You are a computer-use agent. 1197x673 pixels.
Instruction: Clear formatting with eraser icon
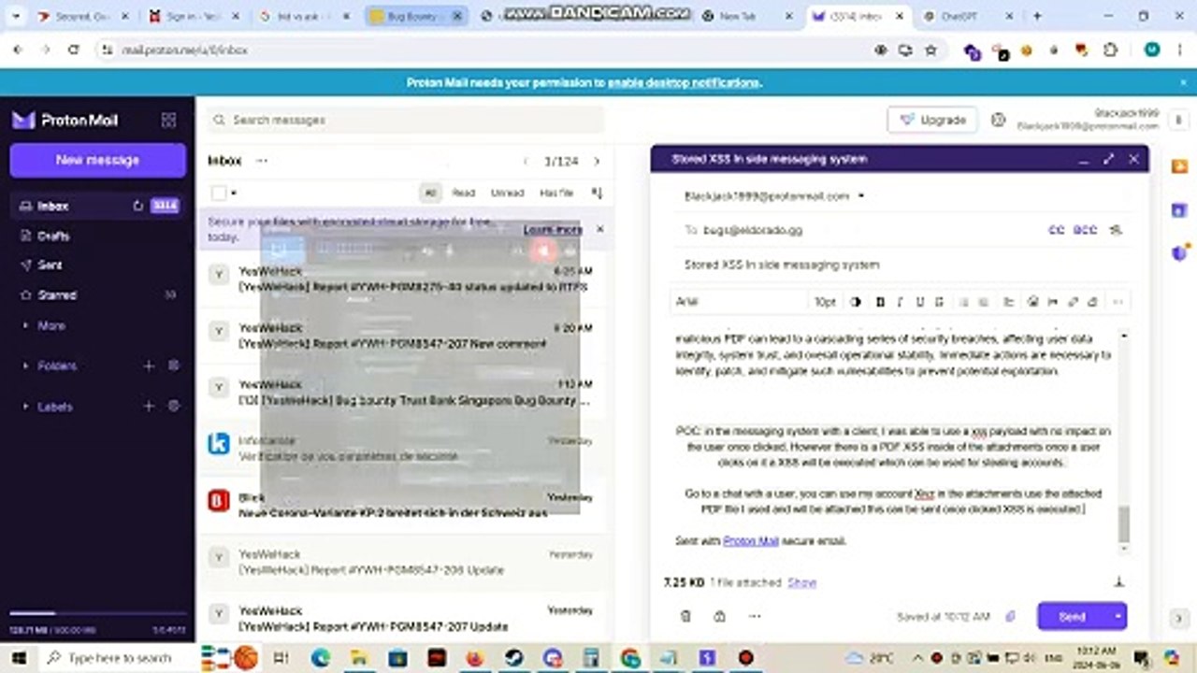pyautogui.click(x=1093, y=302)
